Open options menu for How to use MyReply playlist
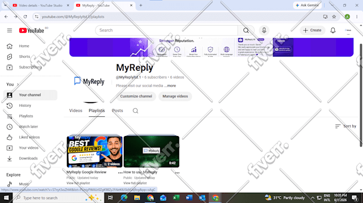 (x=177, y=173)
